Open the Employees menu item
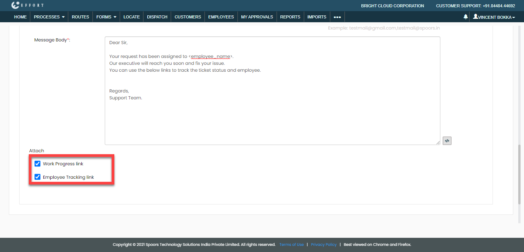Screen dimensions: 524x252 [x=221, y=17]
